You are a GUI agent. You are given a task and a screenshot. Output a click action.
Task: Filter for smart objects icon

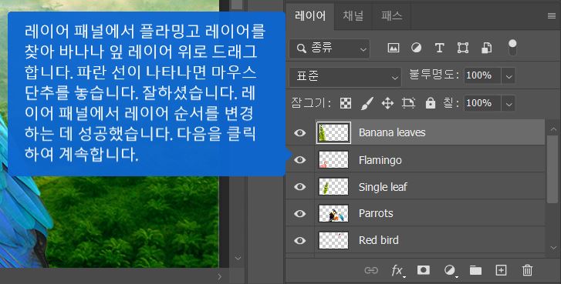[x=487, y=48]
